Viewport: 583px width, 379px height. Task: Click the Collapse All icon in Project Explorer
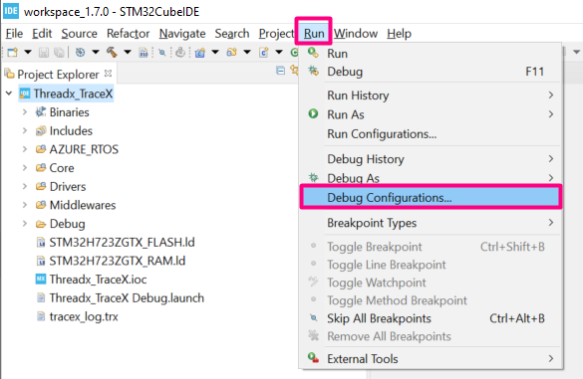pos(281,71)
